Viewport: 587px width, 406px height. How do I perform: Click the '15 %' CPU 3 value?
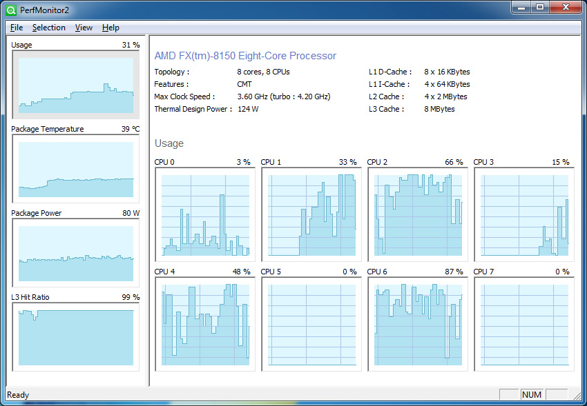561,162
